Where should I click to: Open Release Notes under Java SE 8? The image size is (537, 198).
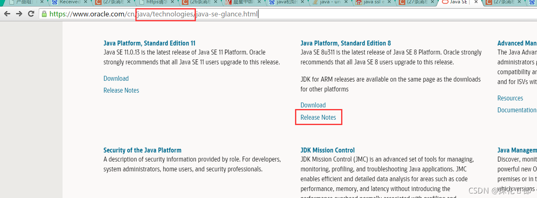(318, 117)
